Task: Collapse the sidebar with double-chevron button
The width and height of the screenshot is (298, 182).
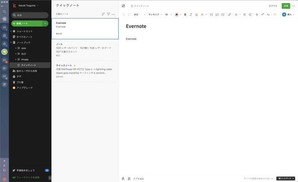Action: pyautogui.click(x=50, y=178)
